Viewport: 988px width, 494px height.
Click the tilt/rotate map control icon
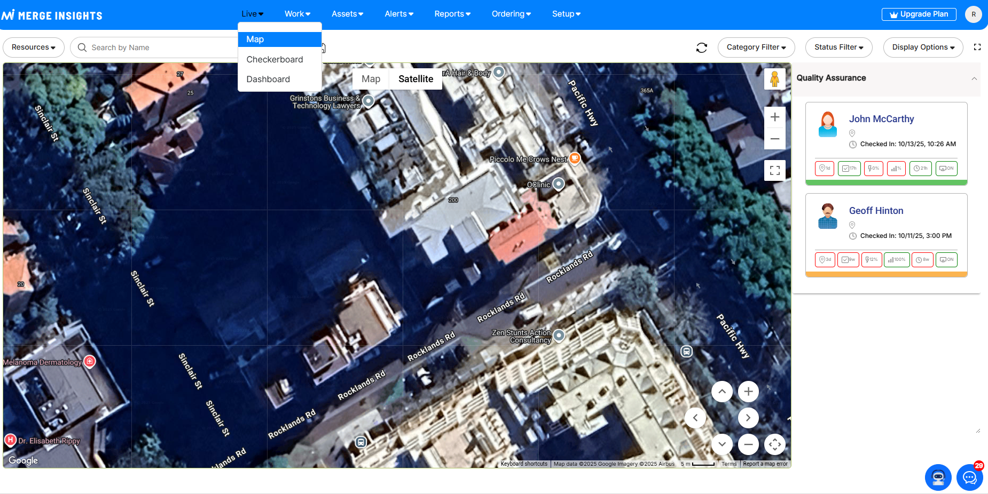tap(774, 444)
